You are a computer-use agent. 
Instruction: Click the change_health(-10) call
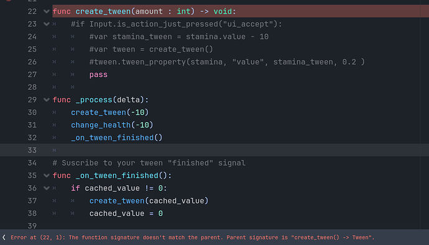[112, 125]
